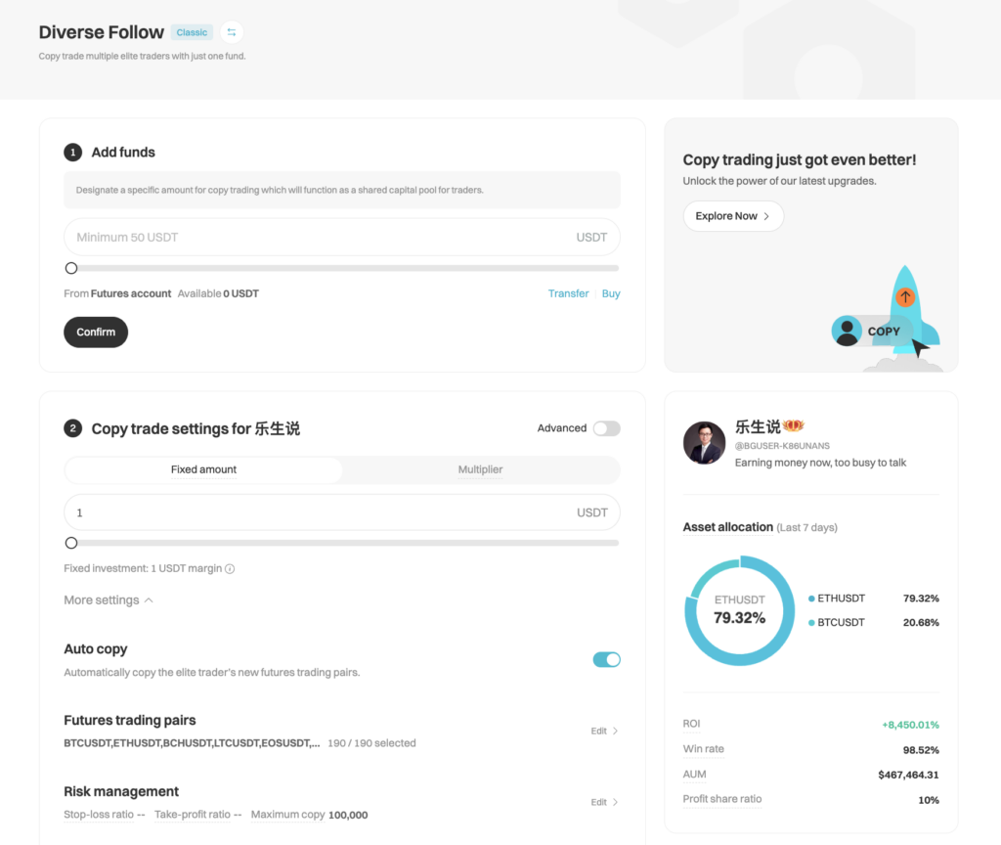Click the Add funds amount slider handle
The height and width of the screenshot is (845, 1001).
[71, 268]
